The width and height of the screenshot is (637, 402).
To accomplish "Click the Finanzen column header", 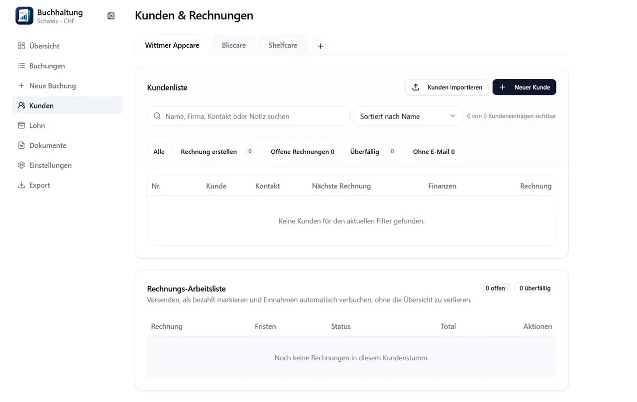I will 442,186.
